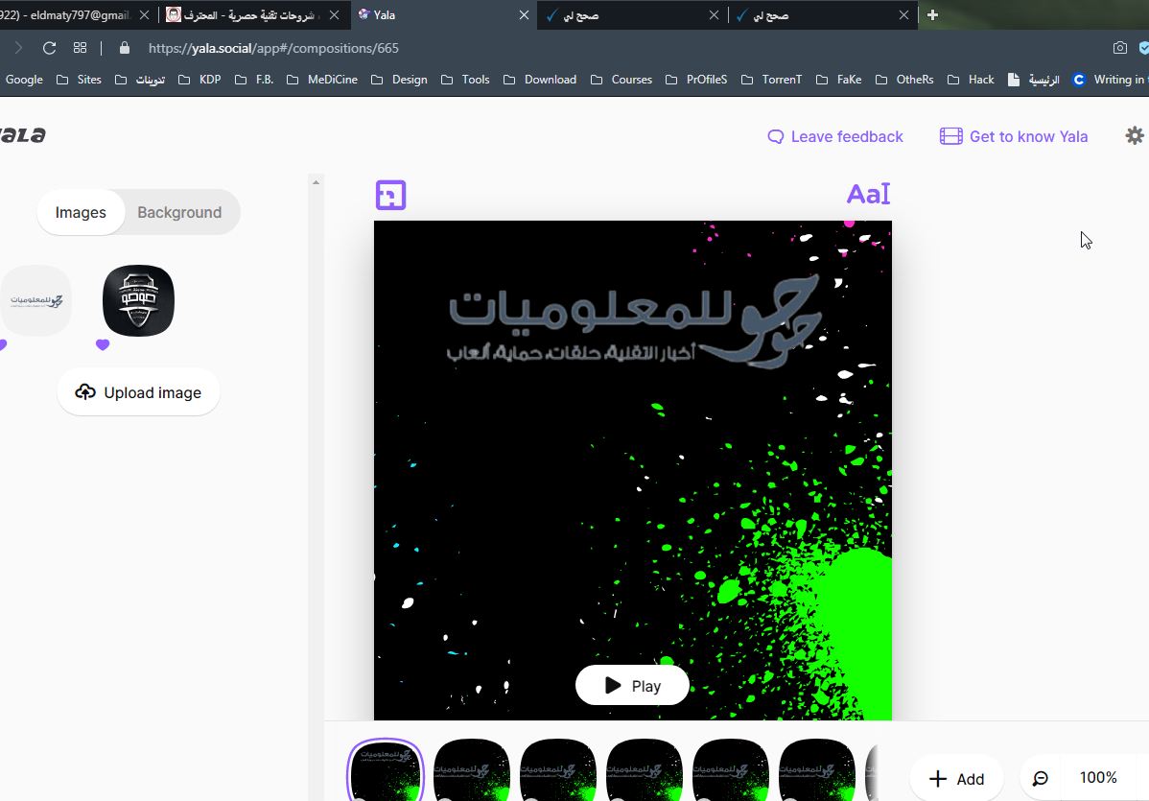
Task: Click the camera snapshot icon in address bar
Action: (x=1119, y=48)
